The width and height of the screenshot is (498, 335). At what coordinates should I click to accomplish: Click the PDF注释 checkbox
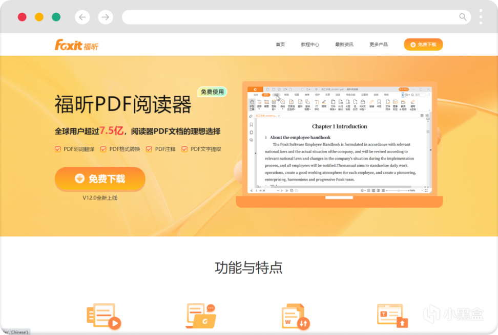click(149, 149)
